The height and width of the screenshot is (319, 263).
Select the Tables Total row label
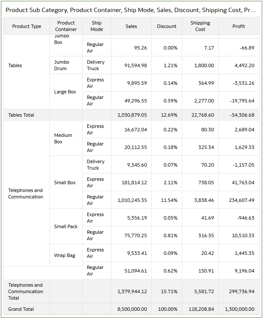pos(21,115)
